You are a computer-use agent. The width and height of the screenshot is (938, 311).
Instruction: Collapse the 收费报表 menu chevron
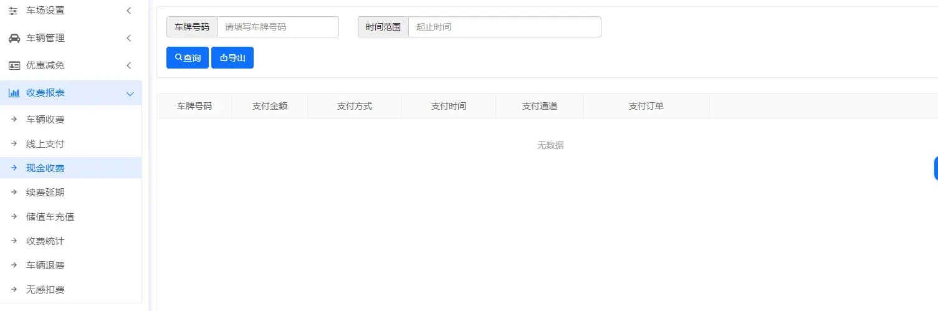pos(130,93)
